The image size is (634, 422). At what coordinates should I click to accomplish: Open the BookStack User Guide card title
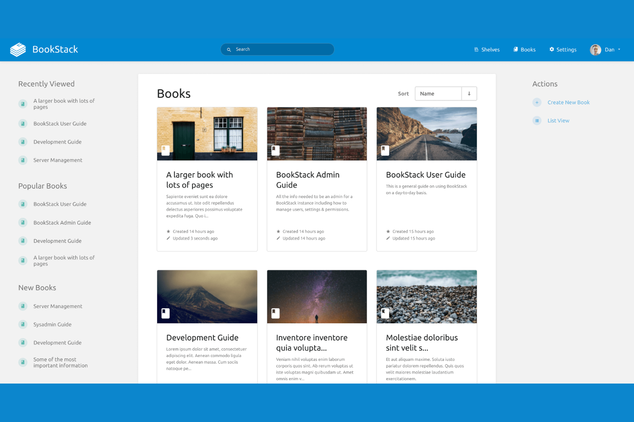426,175
